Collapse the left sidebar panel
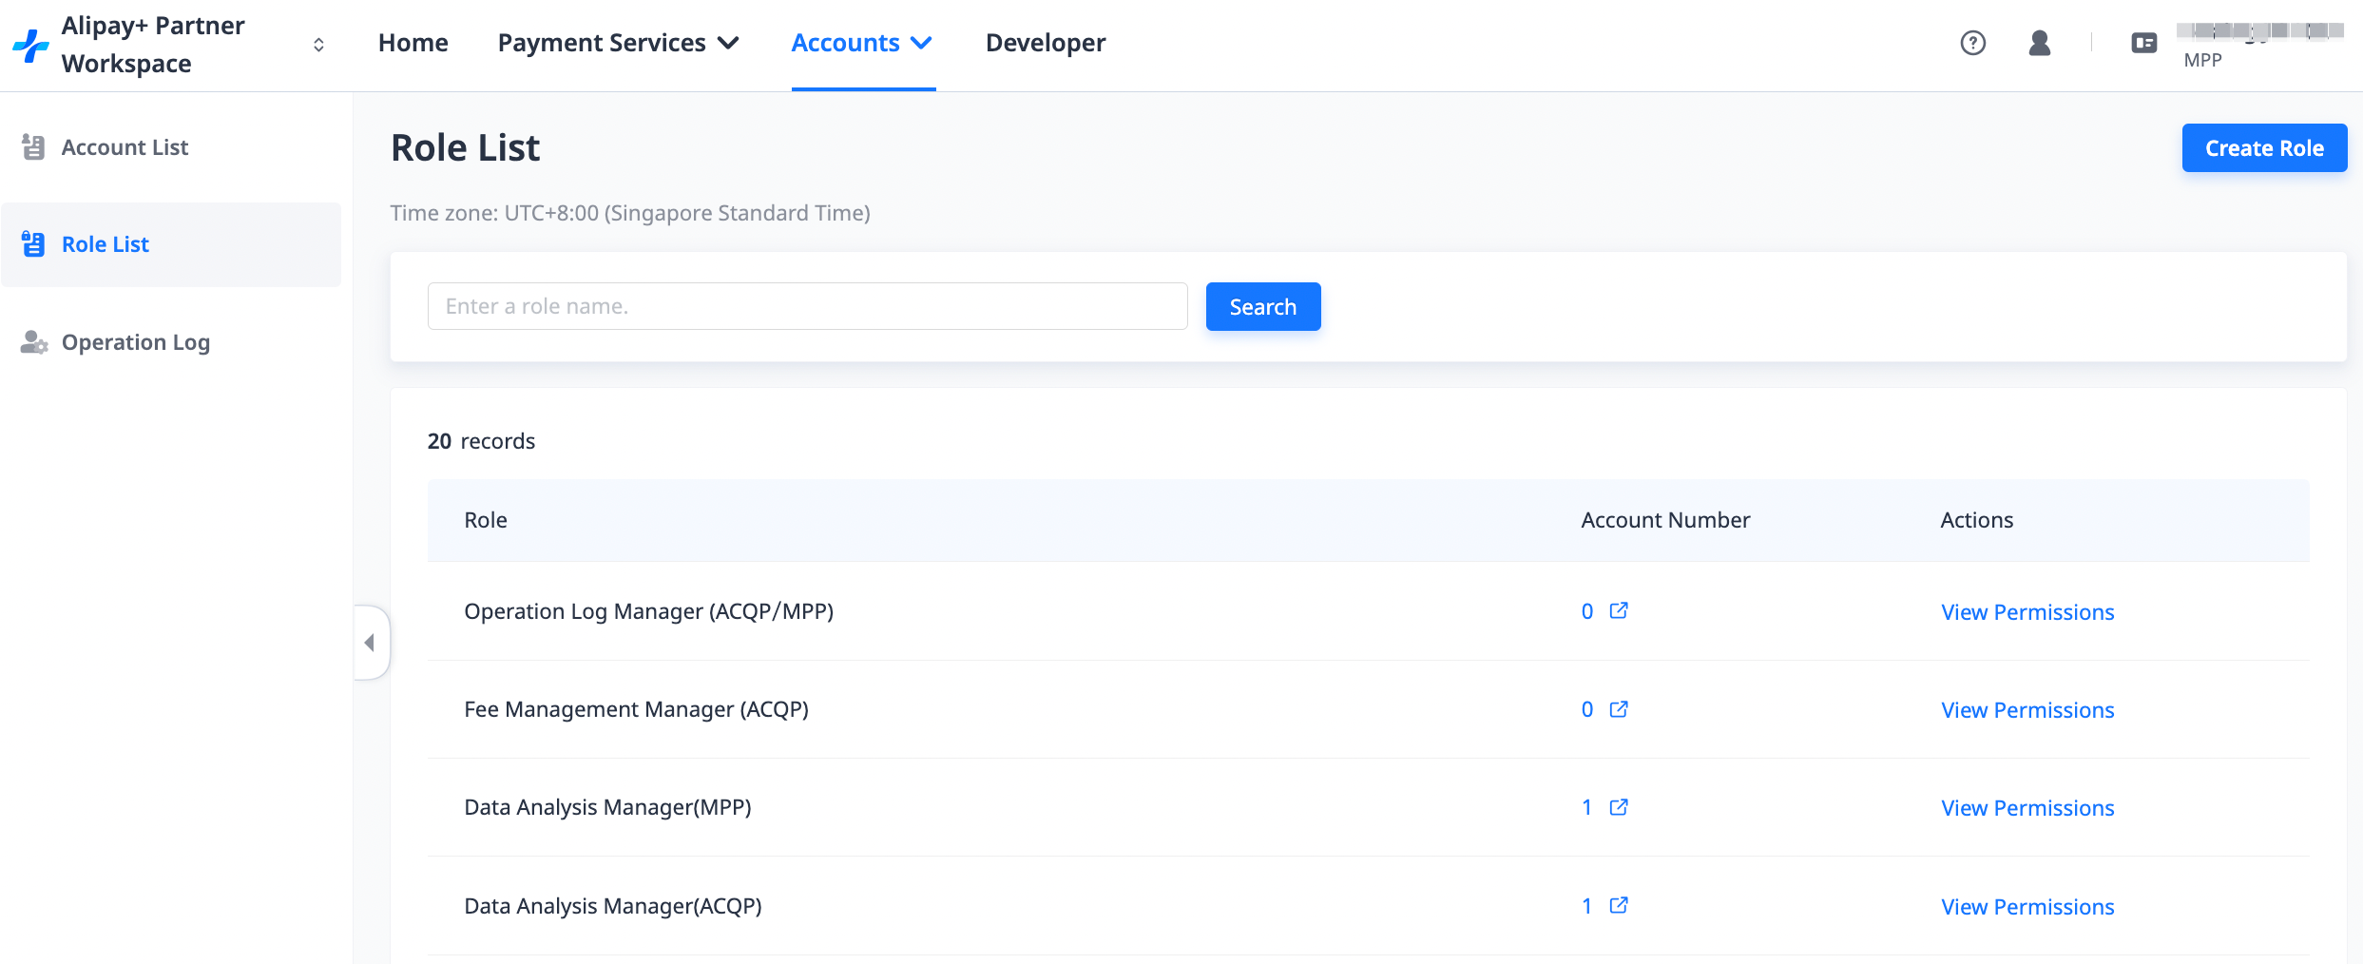 pos(370,643)
